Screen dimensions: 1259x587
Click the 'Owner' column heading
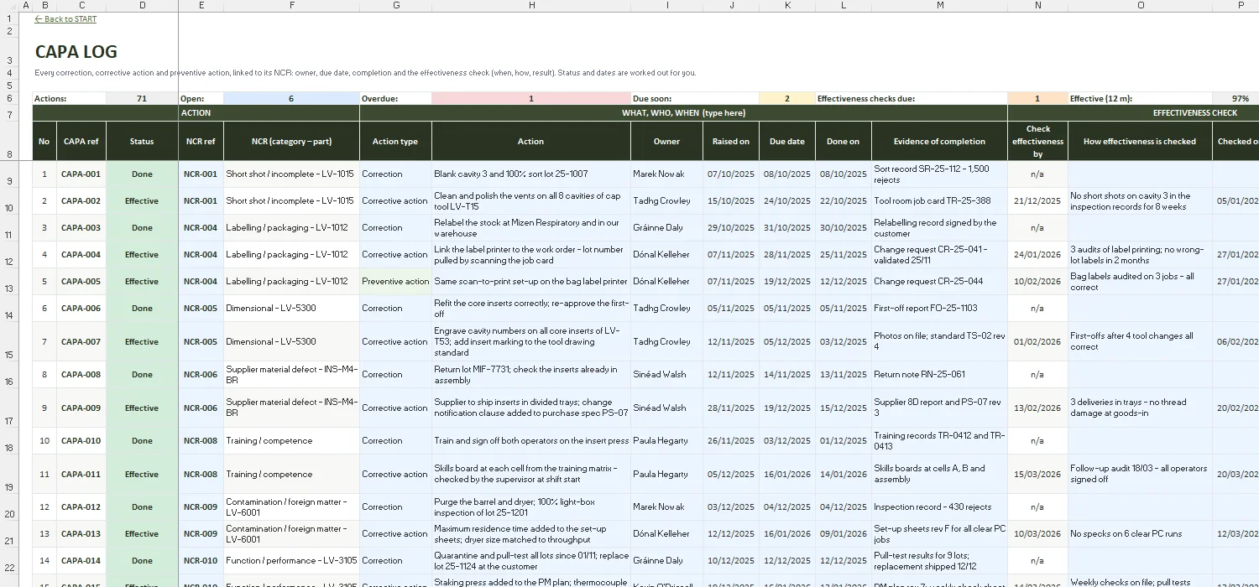tap(666, 141)
